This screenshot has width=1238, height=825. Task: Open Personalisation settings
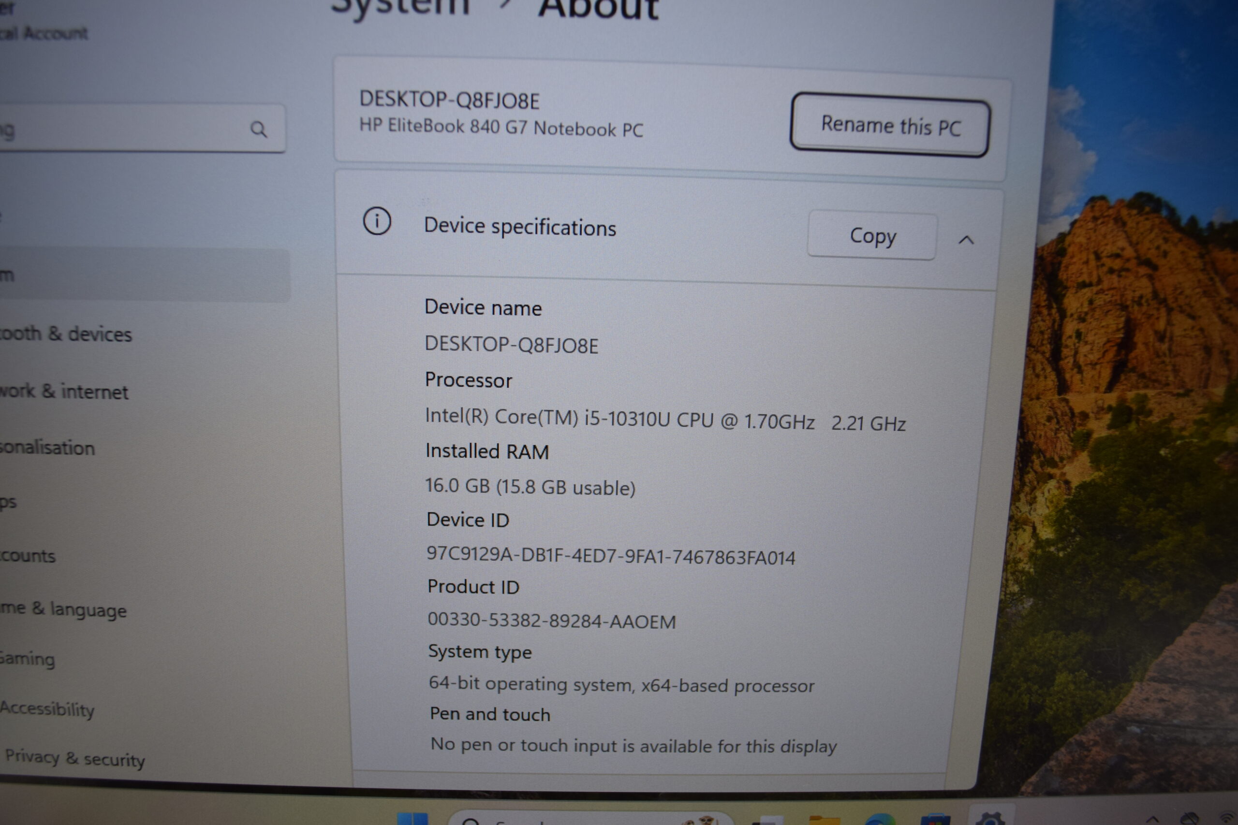47,447
